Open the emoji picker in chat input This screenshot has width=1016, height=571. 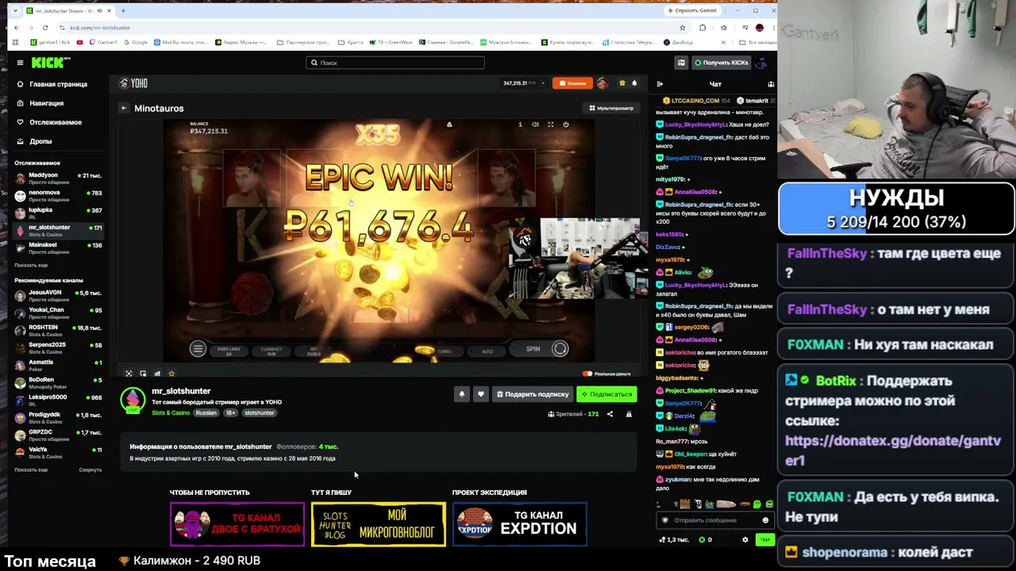click(765, 520)
